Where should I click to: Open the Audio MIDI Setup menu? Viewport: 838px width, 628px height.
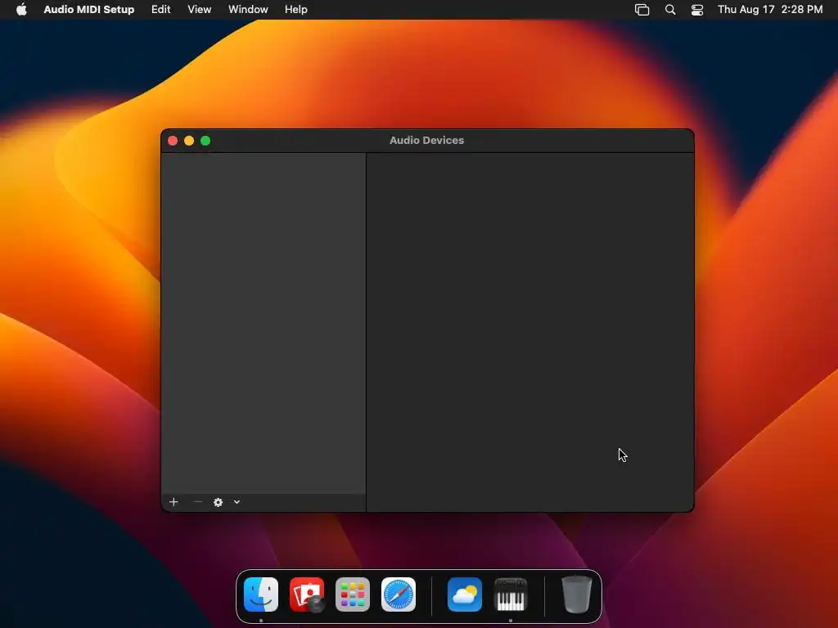[x=88, y=9]
